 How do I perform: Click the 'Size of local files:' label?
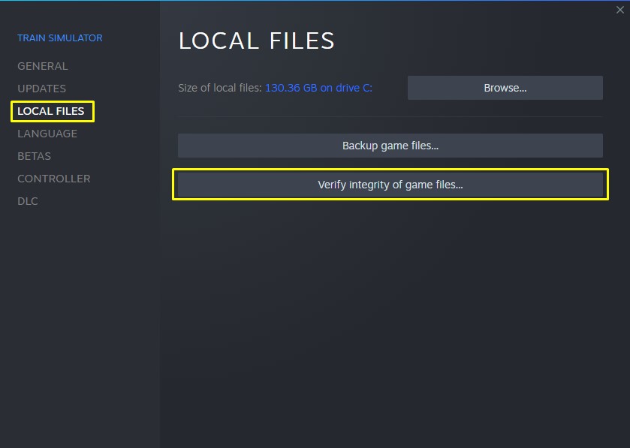(220, 88)
